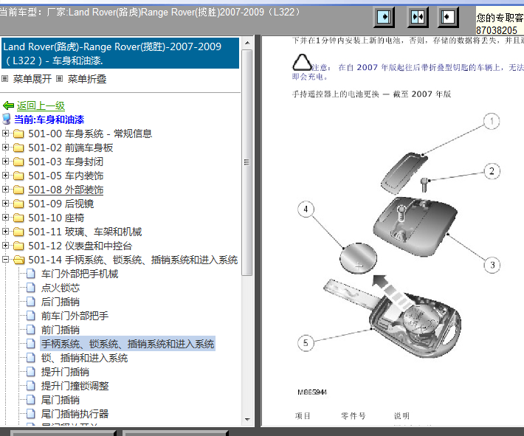The width and height of the screenshot is (524, 436).
Task: Click the Land Rover 车身和油漆 header title
Action: [x=120, y=53]
